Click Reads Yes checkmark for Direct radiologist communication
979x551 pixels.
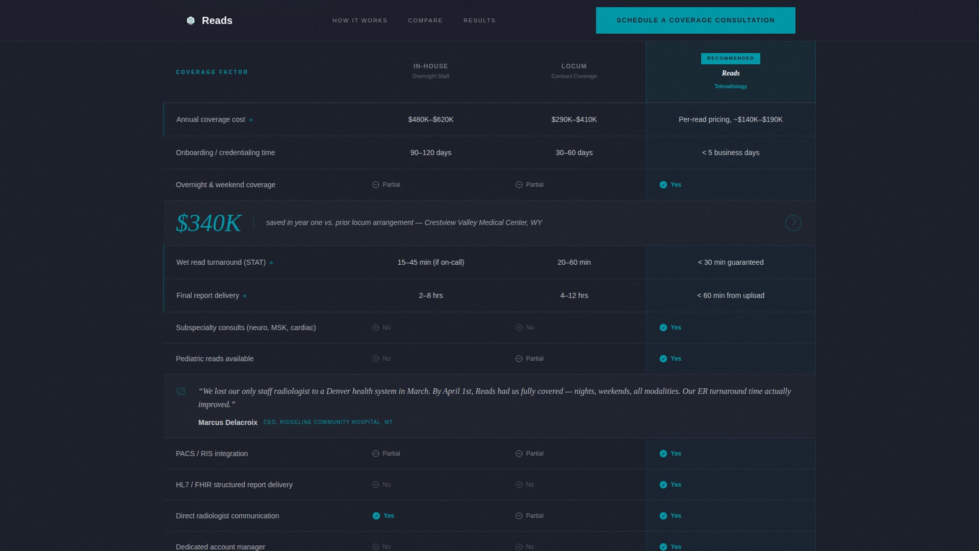click(663, 516)
